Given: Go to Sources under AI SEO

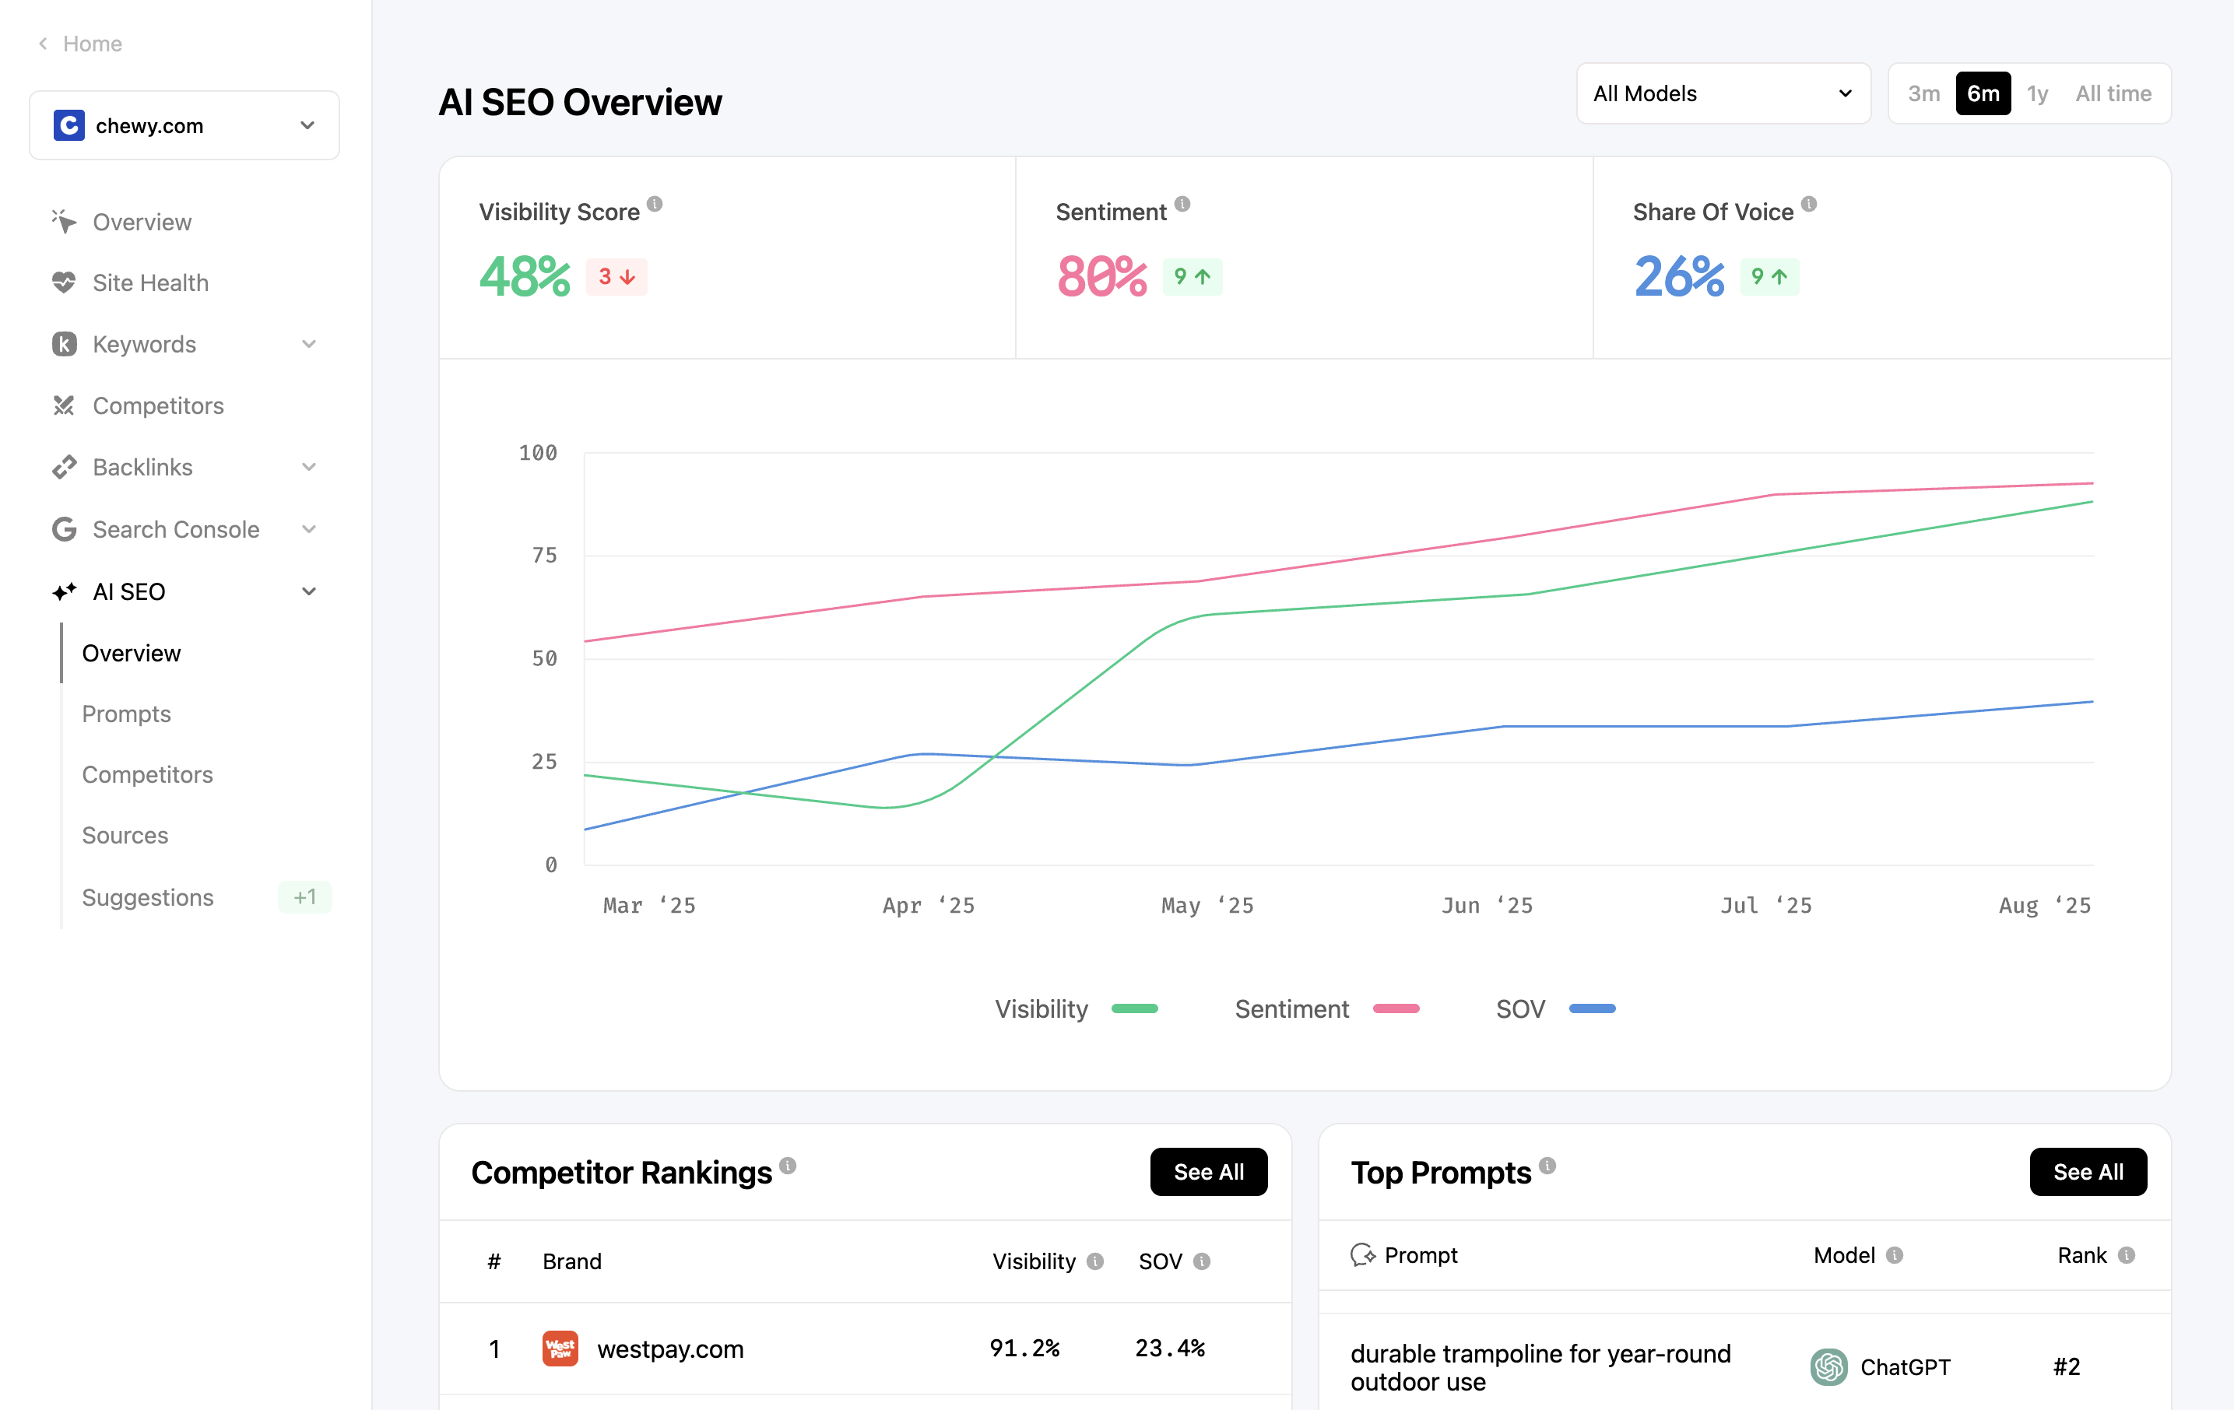Looking at the screenshot, I should click(x=125, y=836).
